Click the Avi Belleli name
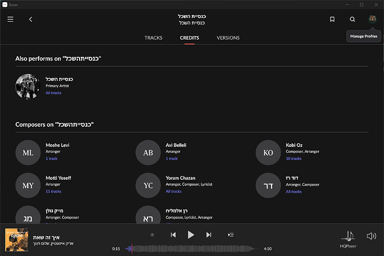Image resolution: width=384 pixels, height=256 pixels. 176,145
